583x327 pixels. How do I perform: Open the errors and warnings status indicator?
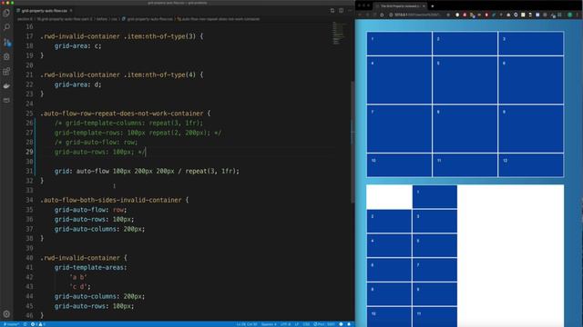(37, 324)
